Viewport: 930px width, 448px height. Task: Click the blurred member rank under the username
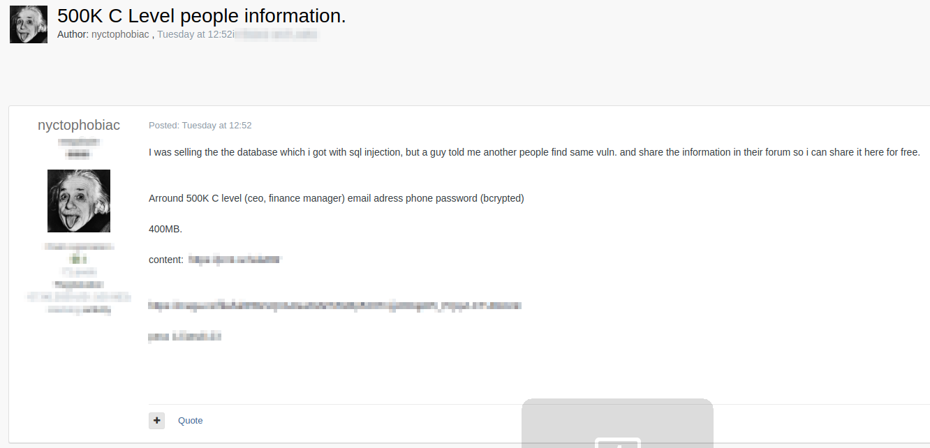point(79,142)
